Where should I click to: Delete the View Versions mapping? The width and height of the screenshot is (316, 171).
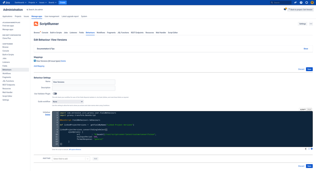63,61
